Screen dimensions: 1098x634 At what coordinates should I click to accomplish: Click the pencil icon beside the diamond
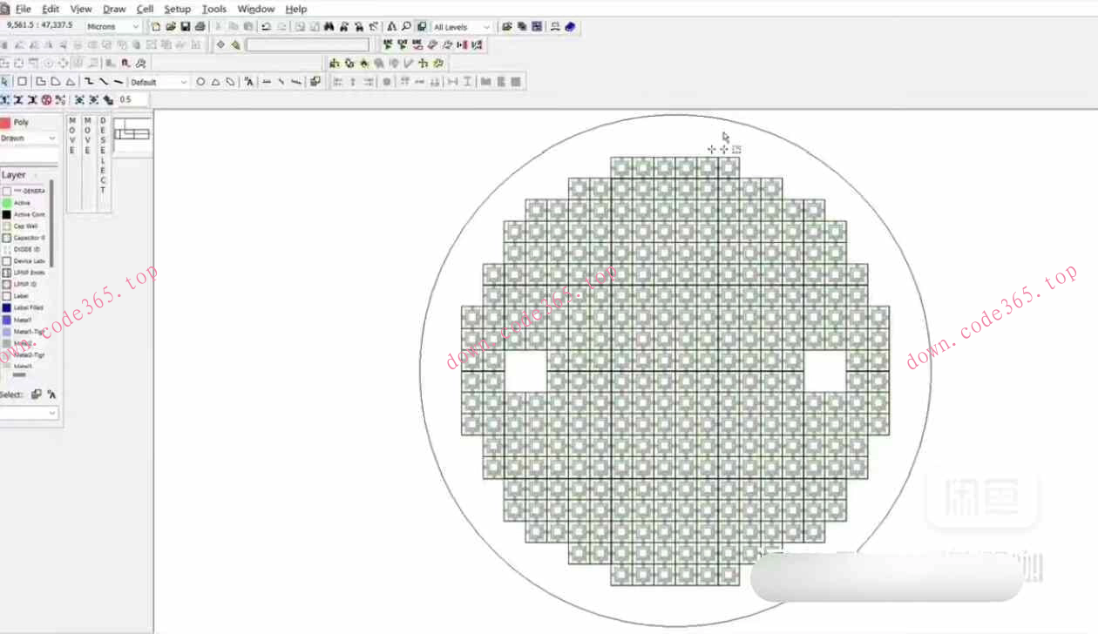[235, 44]
